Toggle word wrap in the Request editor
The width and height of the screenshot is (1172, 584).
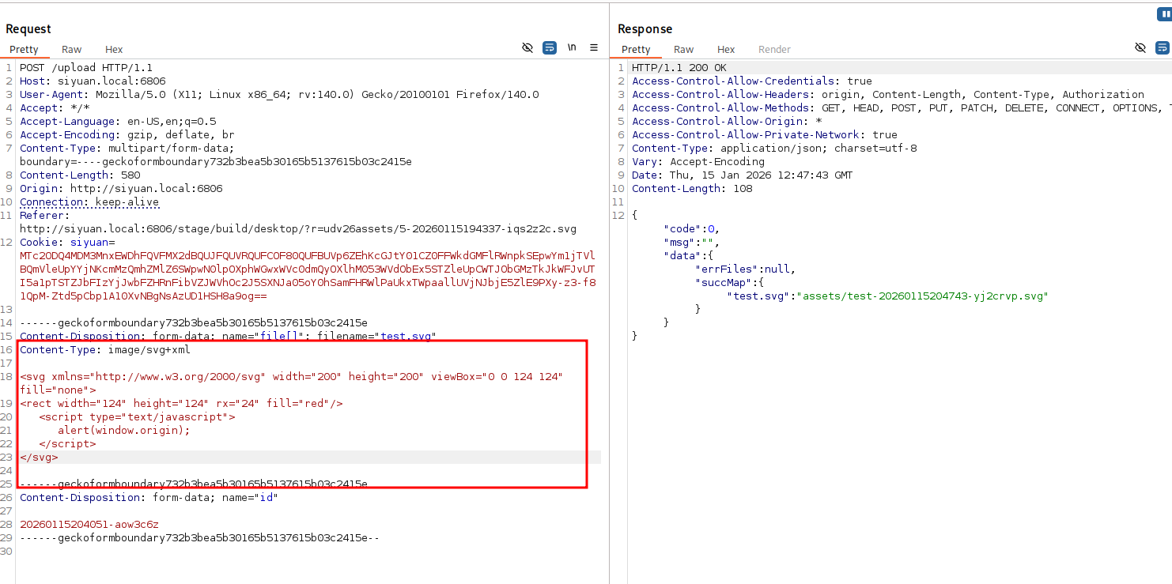pyautogui.click(x=550, y=48)
